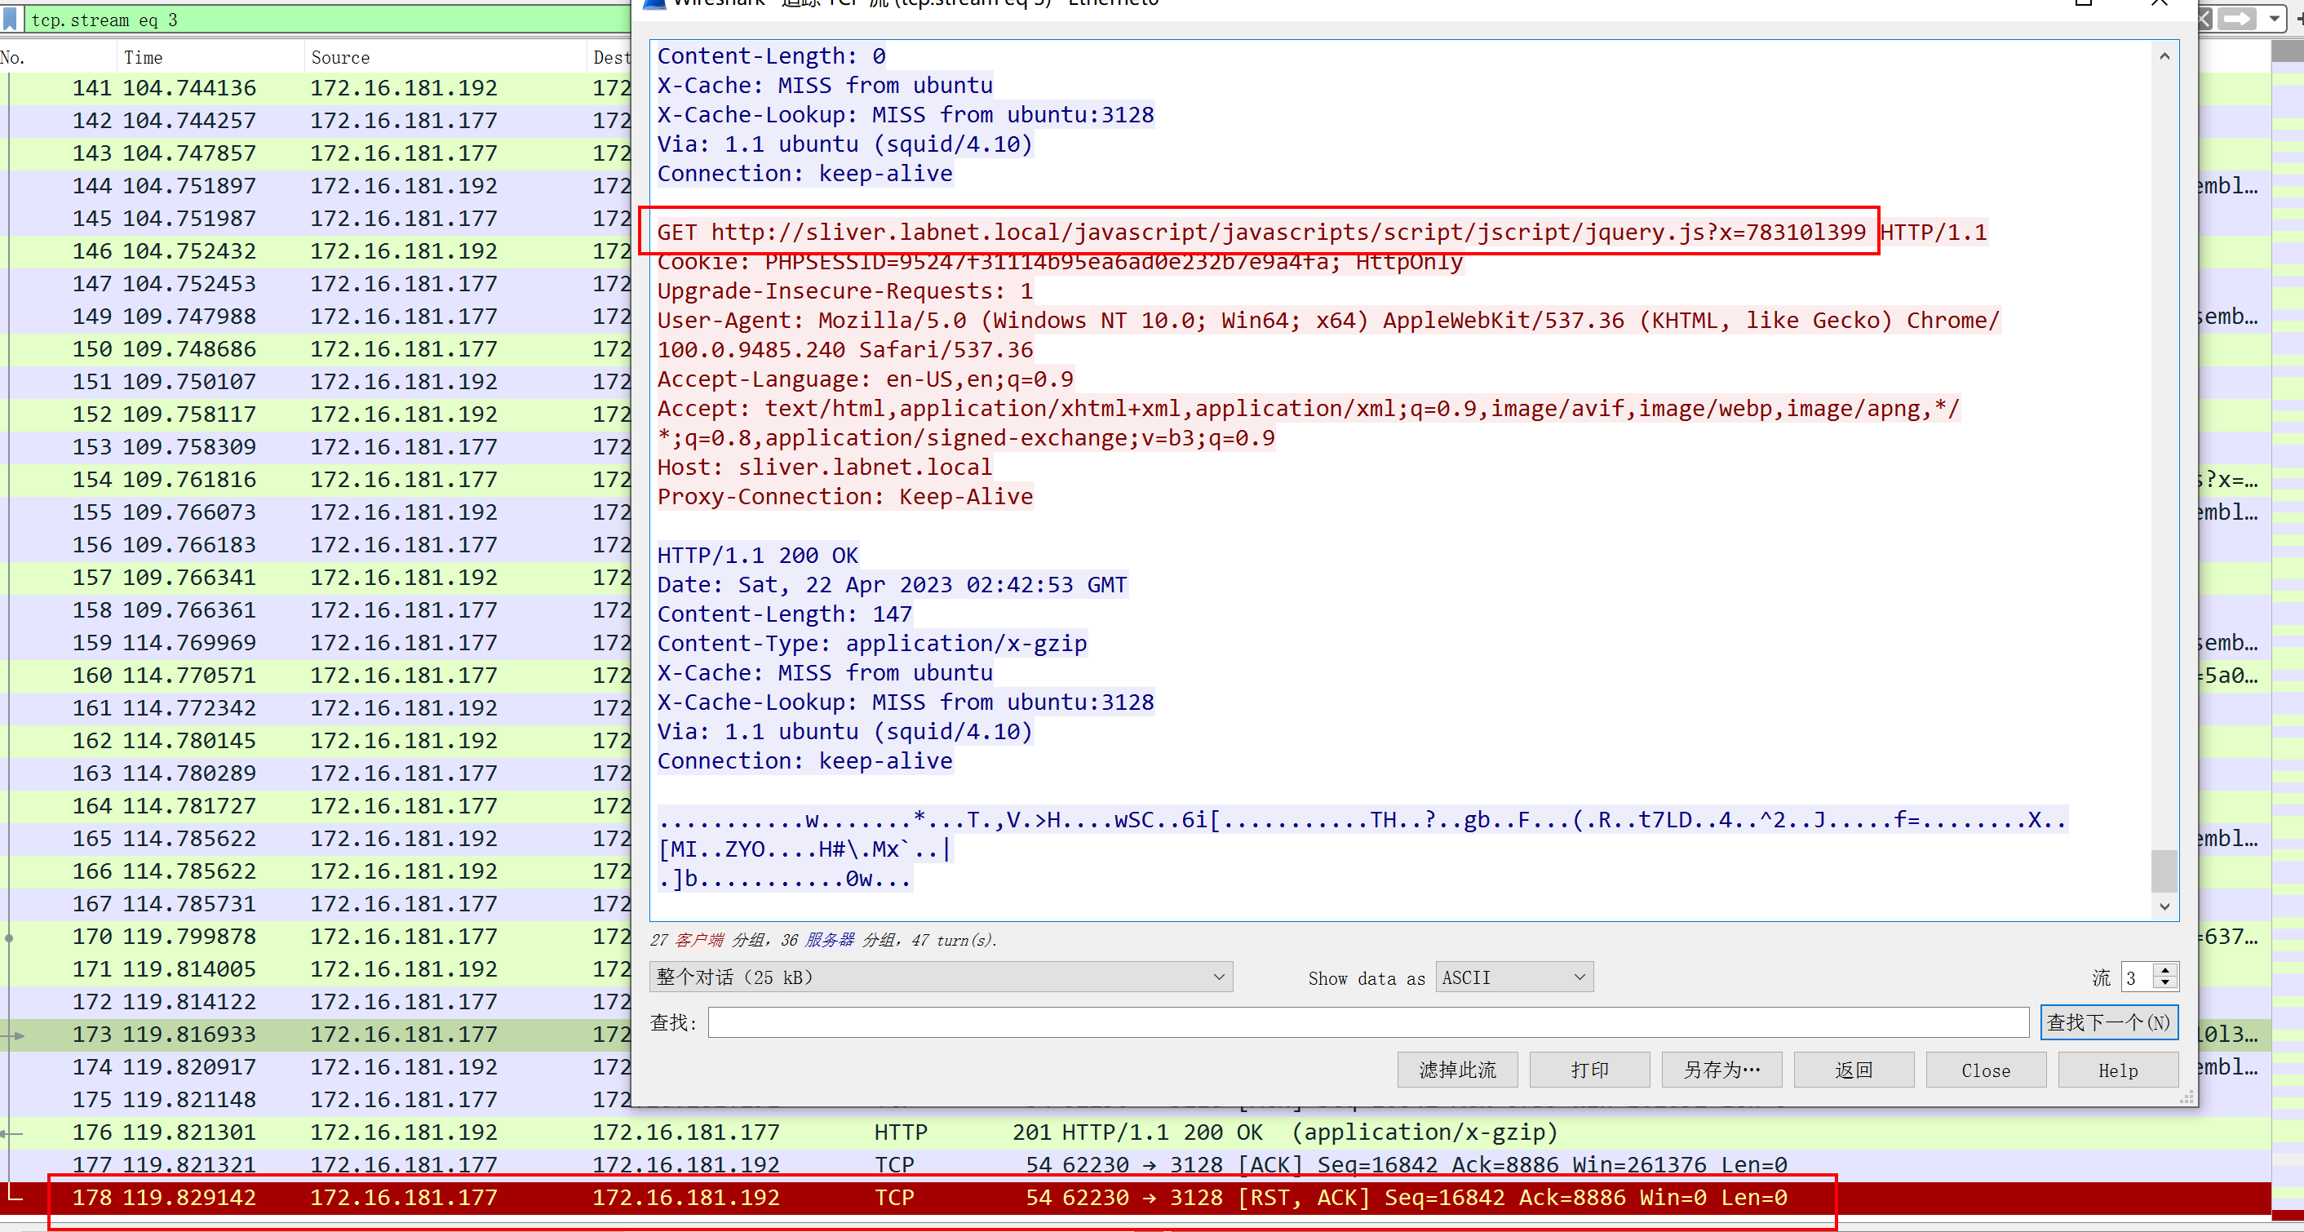This screenshot has height=1232, width=2304.
Task: Sort packets by the Time column header
Action: click(143, 57)
